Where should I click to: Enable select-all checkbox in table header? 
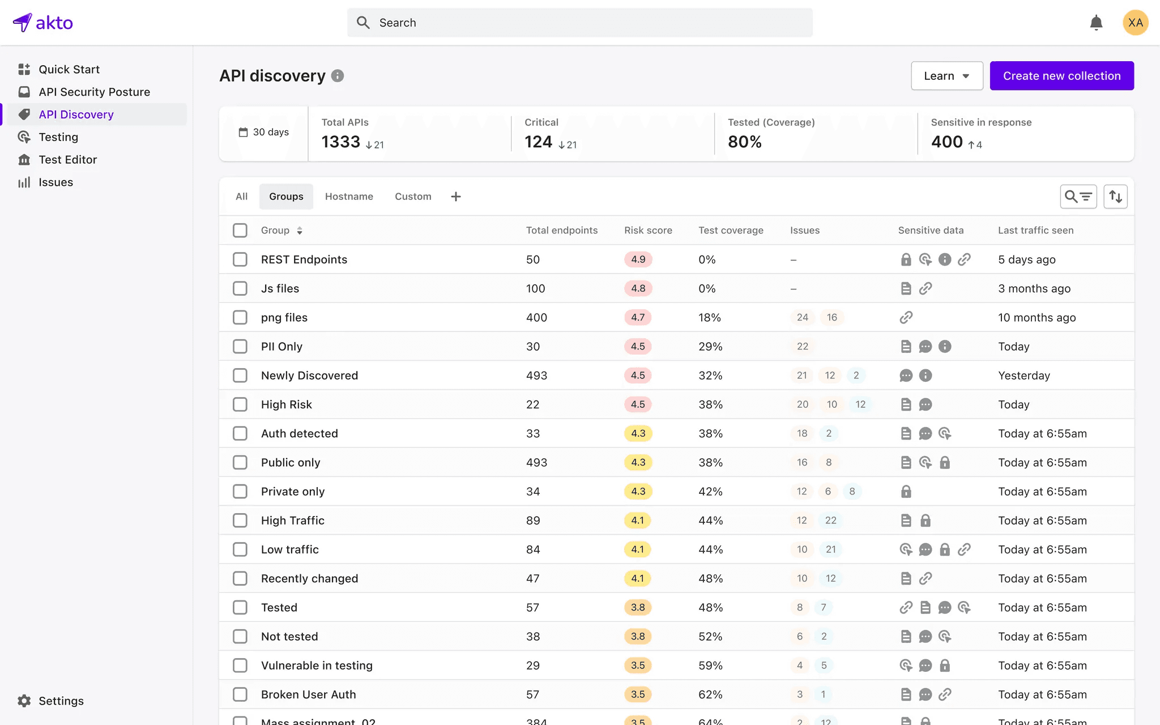(x=241, y=231)
